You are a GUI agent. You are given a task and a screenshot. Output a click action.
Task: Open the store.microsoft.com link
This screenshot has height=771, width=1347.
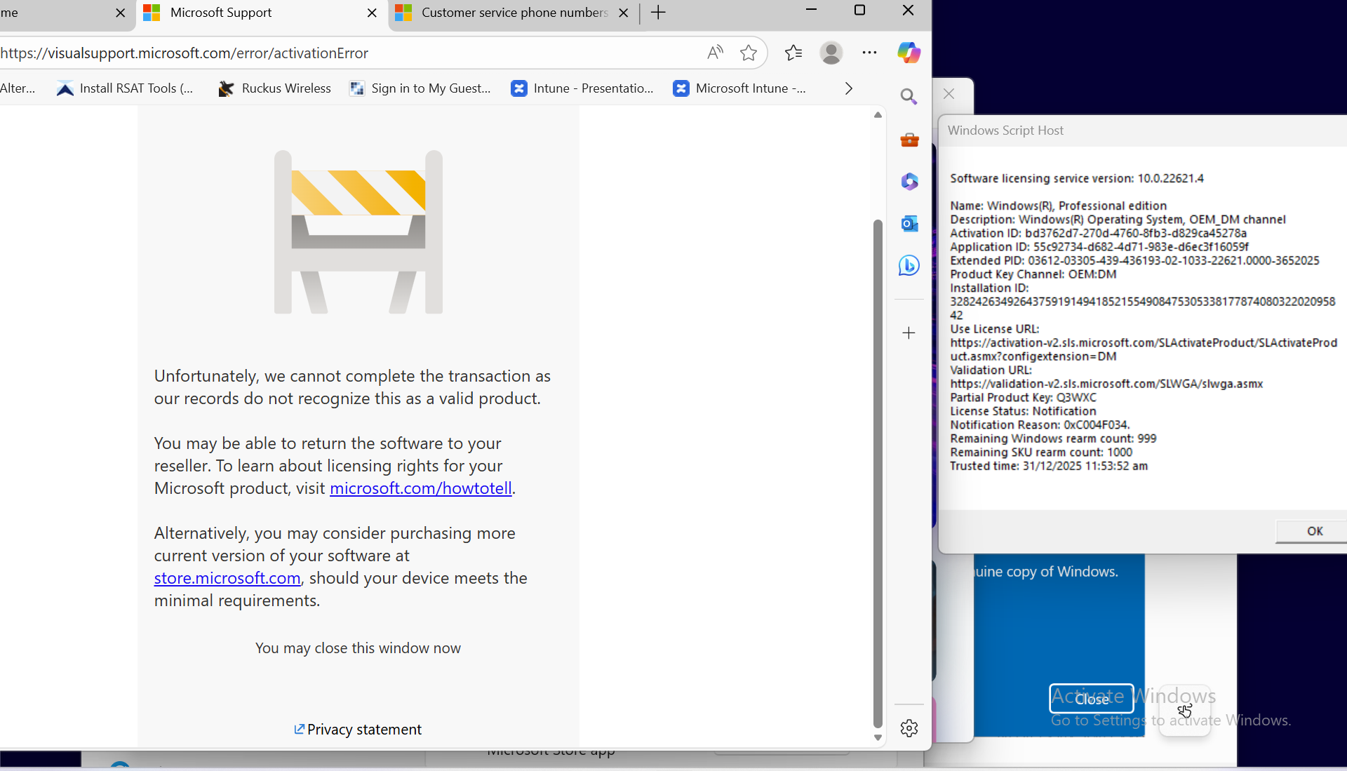click(x=227, y=578)
